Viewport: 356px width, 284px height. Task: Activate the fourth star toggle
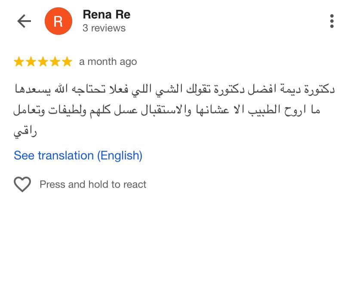coord(54,61)
